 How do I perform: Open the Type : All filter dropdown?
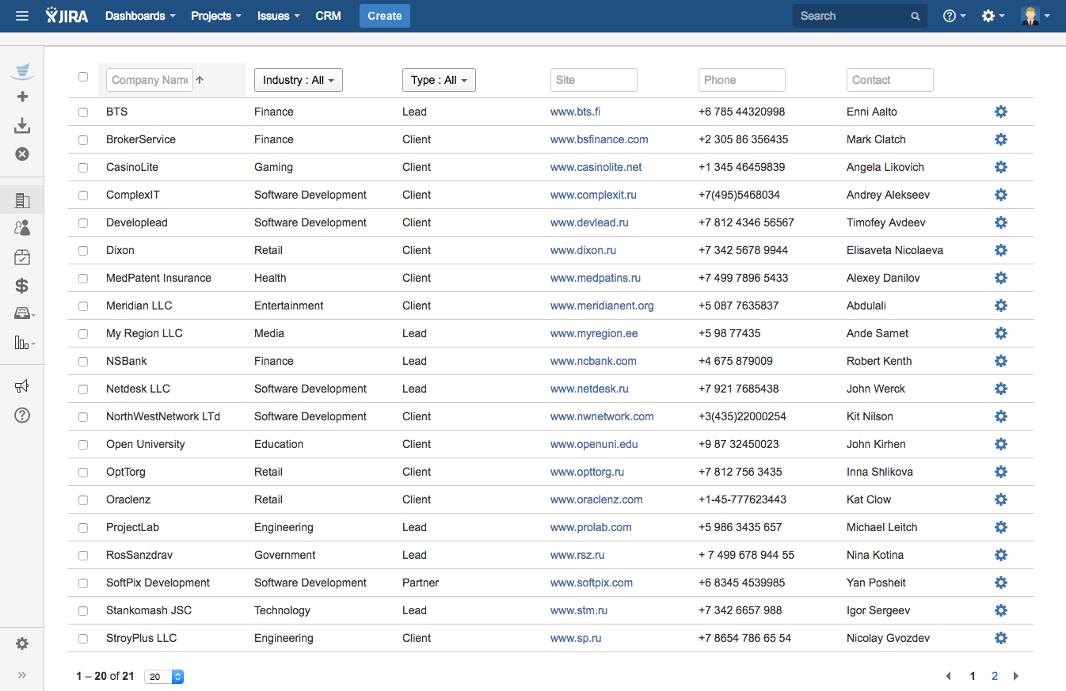(x=439, y=80)
